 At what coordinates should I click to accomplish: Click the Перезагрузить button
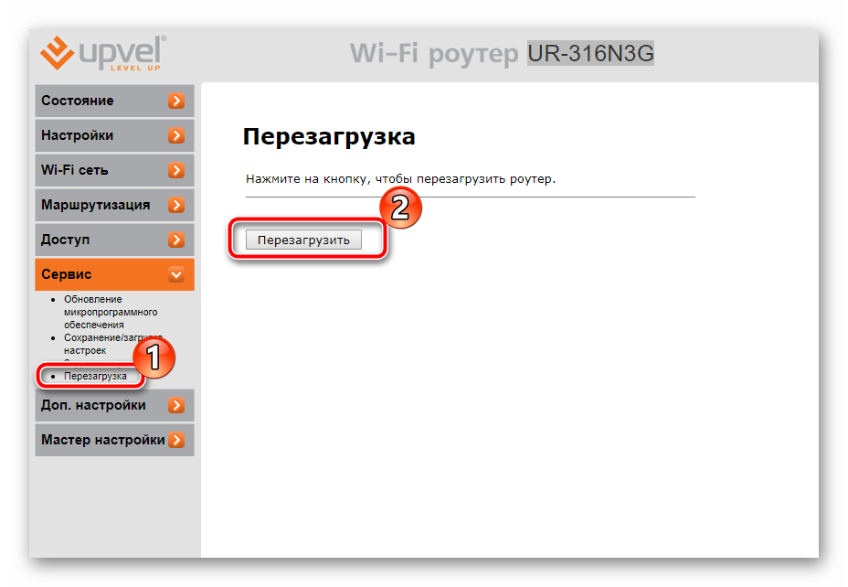coord(303,240)
